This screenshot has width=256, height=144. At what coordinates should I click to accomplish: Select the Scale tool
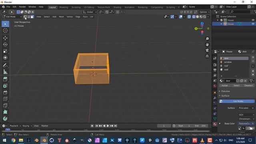click(x=5, y=51)
